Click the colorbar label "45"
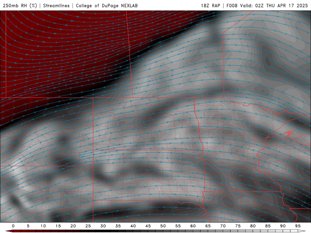Image resolution: width=311 pixels, height=233 pixels. pyautogui.click(x=148, y=226)
